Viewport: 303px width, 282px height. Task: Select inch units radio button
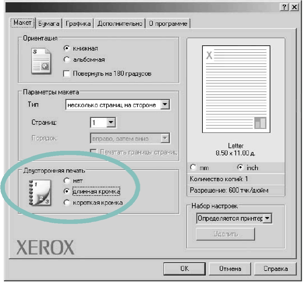[241, 168]
